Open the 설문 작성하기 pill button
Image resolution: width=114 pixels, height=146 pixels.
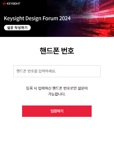tap(17, 28)
